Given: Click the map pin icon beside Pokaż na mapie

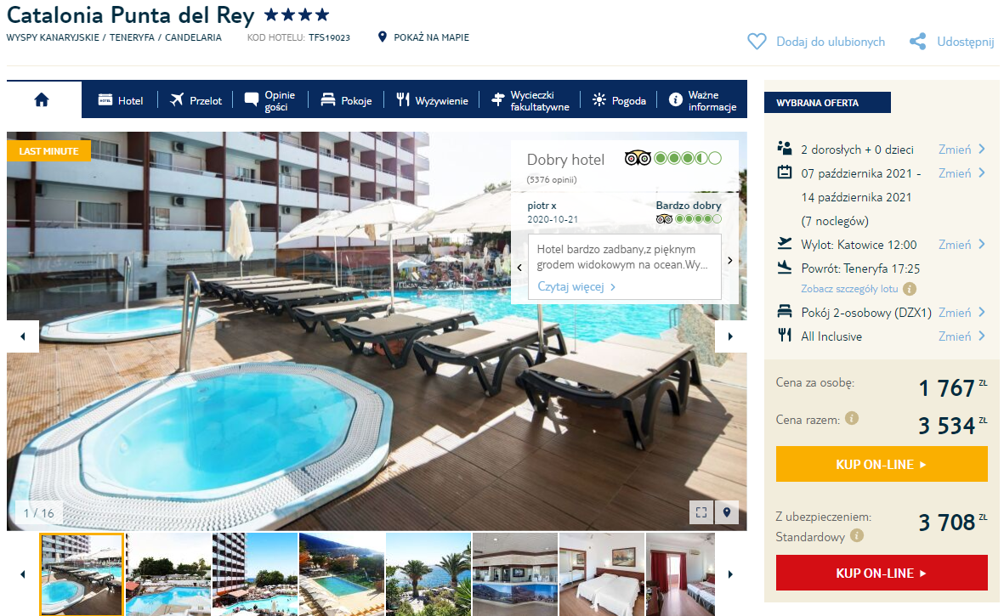Looking at the screenshot, I should pos(383,37).
